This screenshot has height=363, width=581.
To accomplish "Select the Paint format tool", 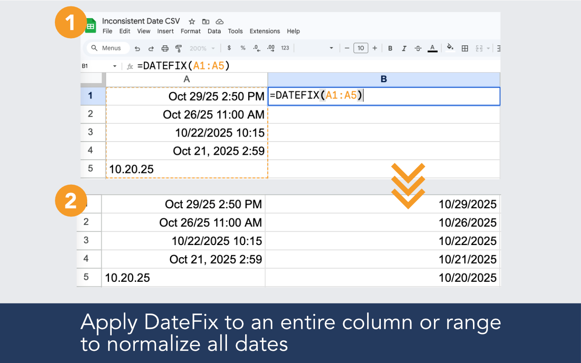I will coord(178,48).
